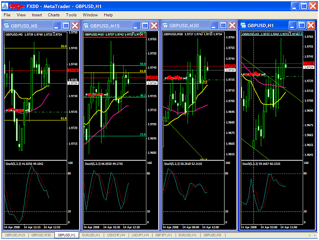Minimize the GBPUSD,M30 chart window
Viewport: 319px width, 240px height.
pyautogui.click(x=214, y=26)
